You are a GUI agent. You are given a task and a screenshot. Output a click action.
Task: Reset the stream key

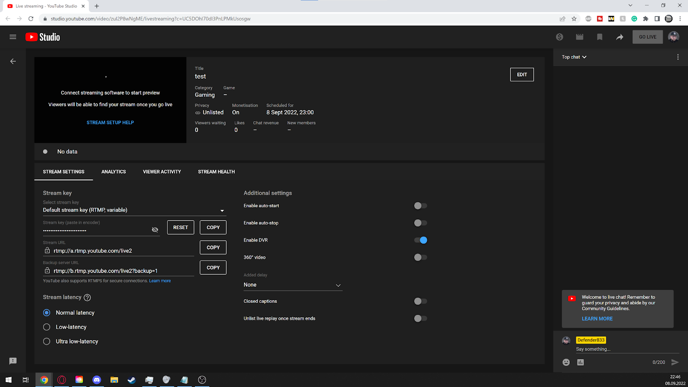pos(181,227)
